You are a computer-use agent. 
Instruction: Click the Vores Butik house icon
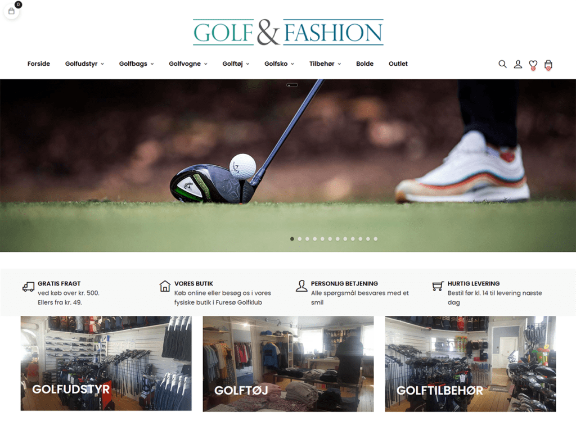click(x=165, y=286)
